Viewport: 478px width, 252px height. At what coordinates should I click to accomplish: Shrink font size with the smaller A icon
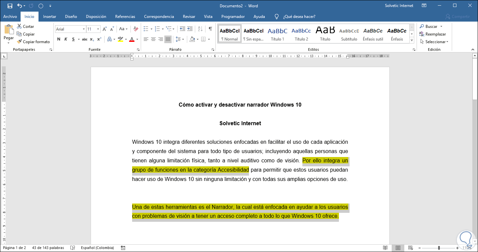(112, 29)
